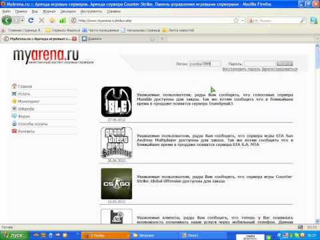Click the mobile phone news thumbnail
Viewport: 320px width, 240px height.
coord(117,217)
